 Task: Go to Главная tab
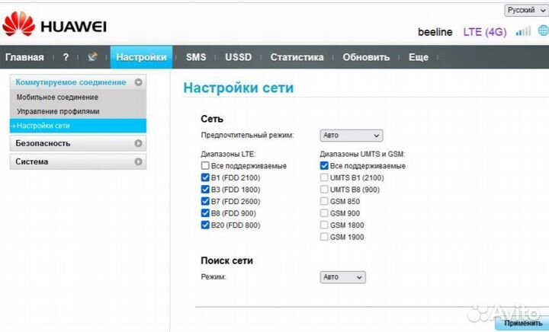pyautogui.click(x=24, y=57)
